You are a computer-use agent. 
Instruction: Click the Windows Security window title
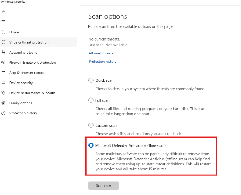13,2
